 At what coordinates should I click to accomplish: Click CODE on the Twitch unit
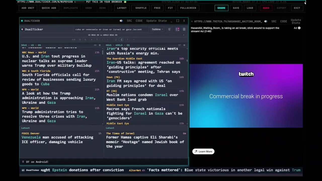point(284,21)
